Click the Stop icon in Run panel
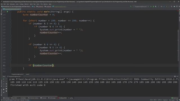 coord(4,82)
